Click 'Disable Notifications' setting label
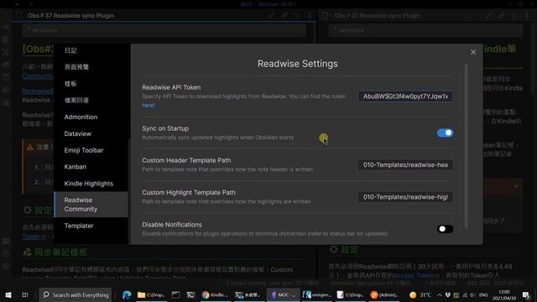 pyautogui.click(x=172, y=225)
